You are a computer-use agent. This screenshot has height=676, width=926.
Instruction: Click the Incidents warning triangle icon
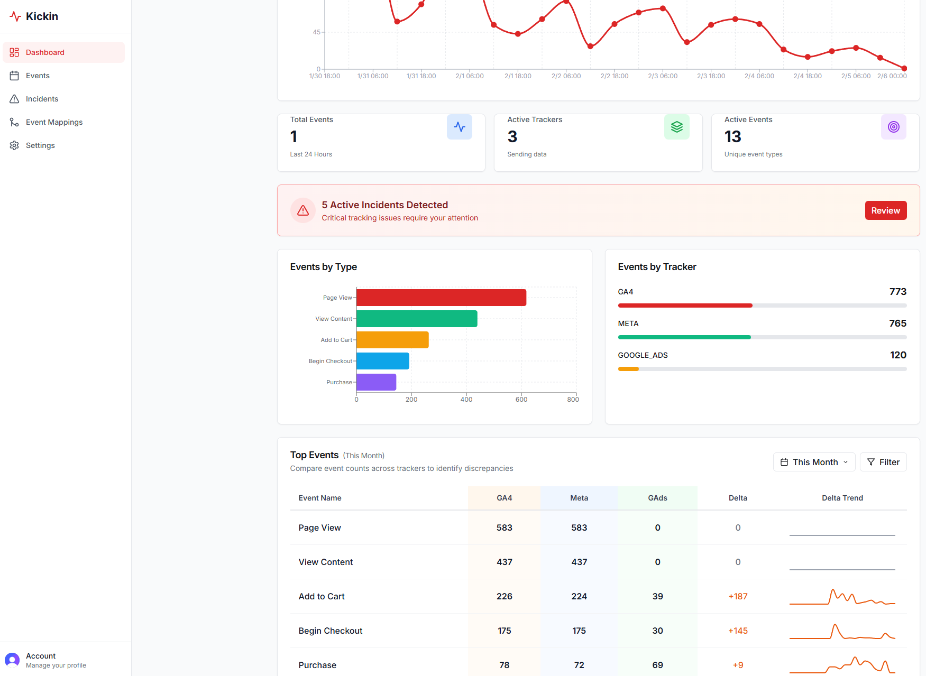[x=14, y=98]
